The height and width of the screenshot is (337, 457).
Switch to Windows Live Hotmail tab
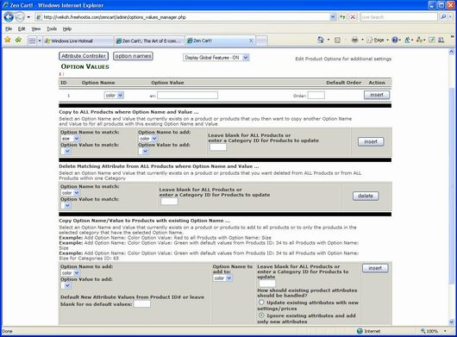pos(78,41)
